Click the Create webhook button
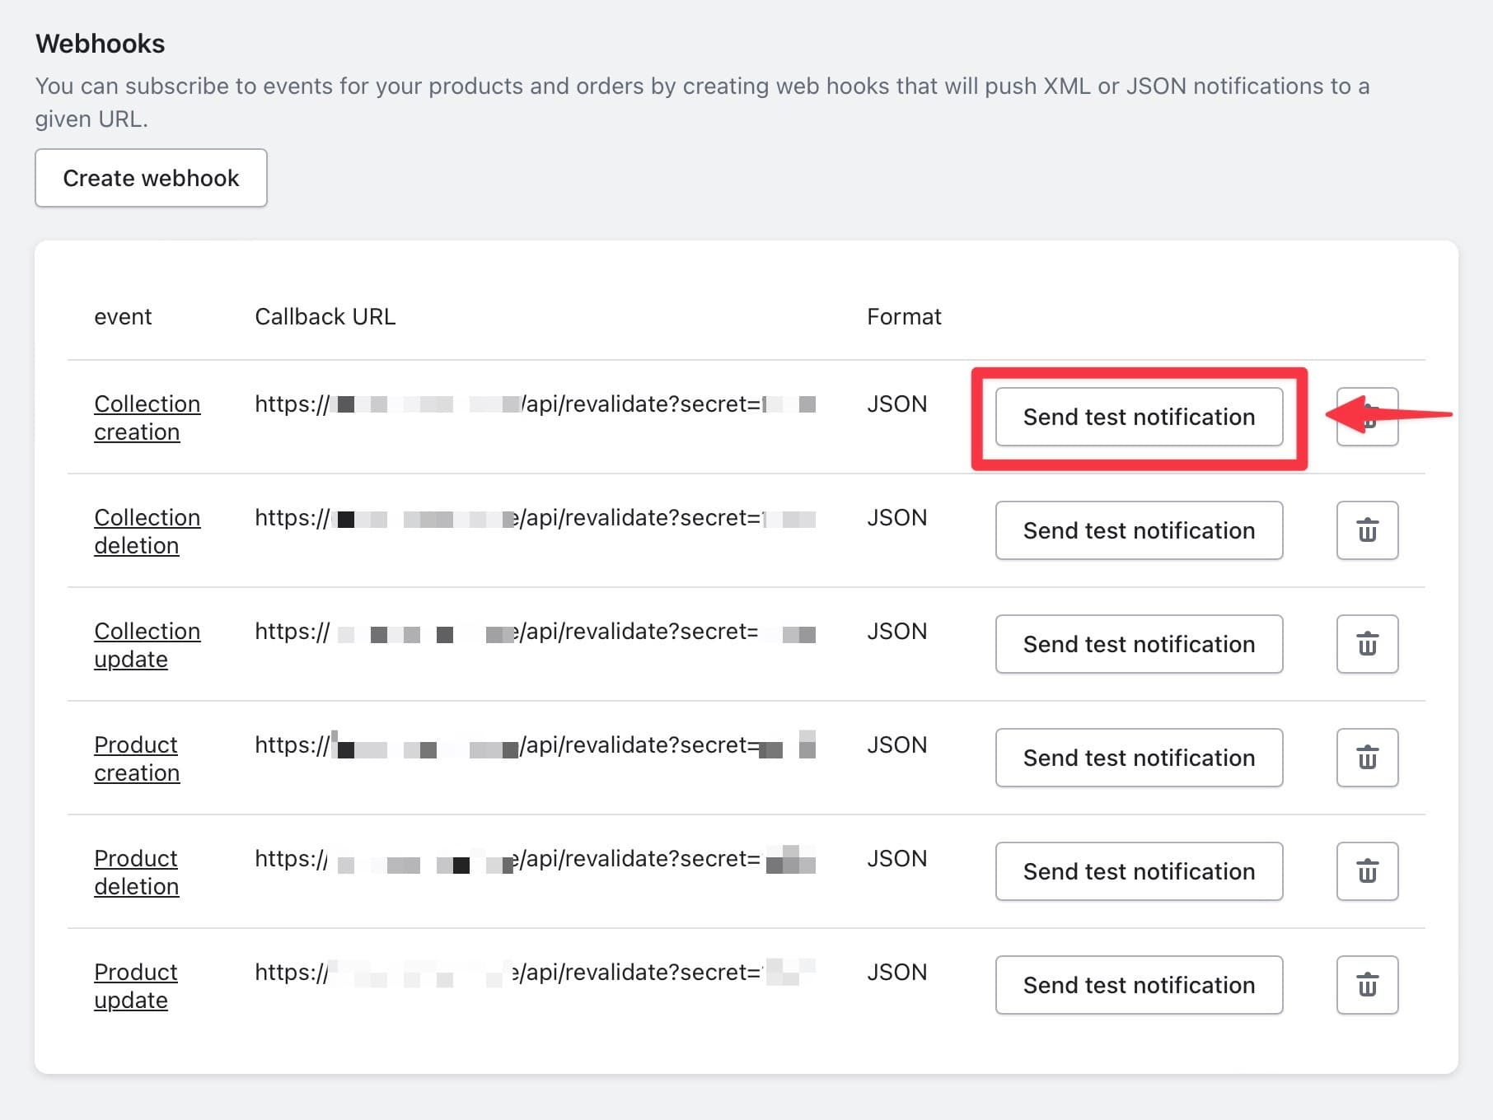 click(151, 178)
